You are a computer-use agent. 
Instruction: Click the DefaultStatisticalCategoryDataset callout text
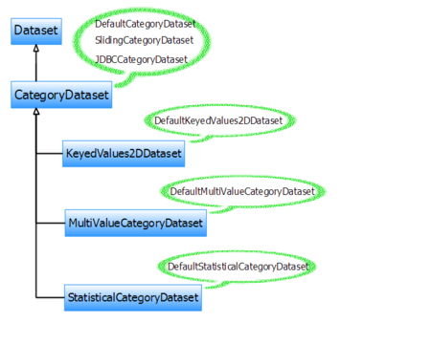tap(238, 267)
